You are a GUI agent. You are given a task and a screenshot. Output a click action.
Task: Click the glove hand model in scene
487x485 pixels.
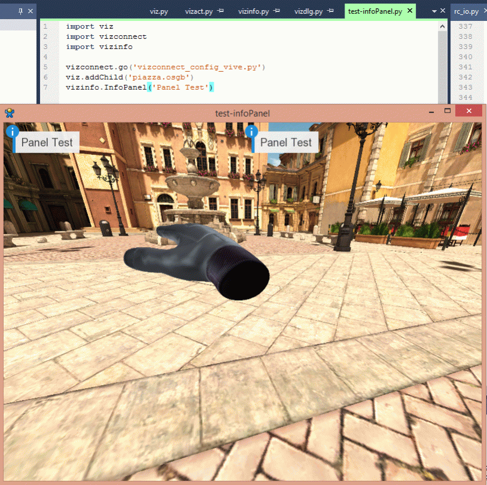point(197,260)
